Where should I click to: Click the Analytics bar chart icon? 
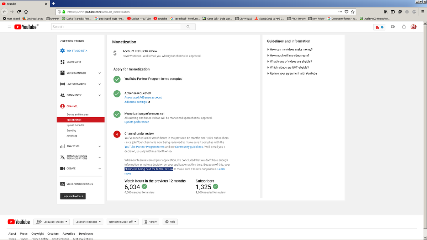point(62,146)
